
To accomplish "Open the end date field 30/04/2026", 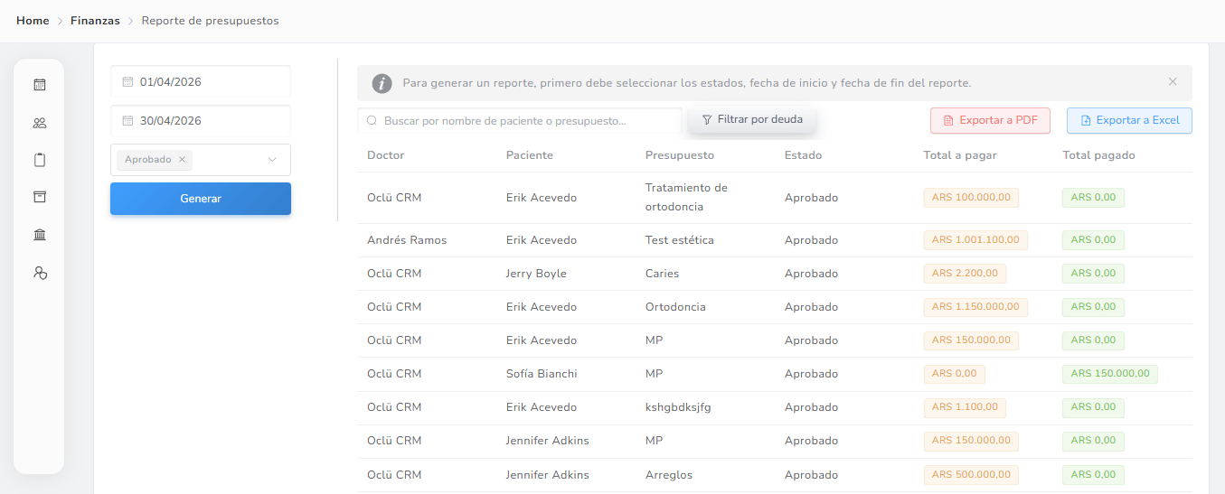I will pos(201,120).
